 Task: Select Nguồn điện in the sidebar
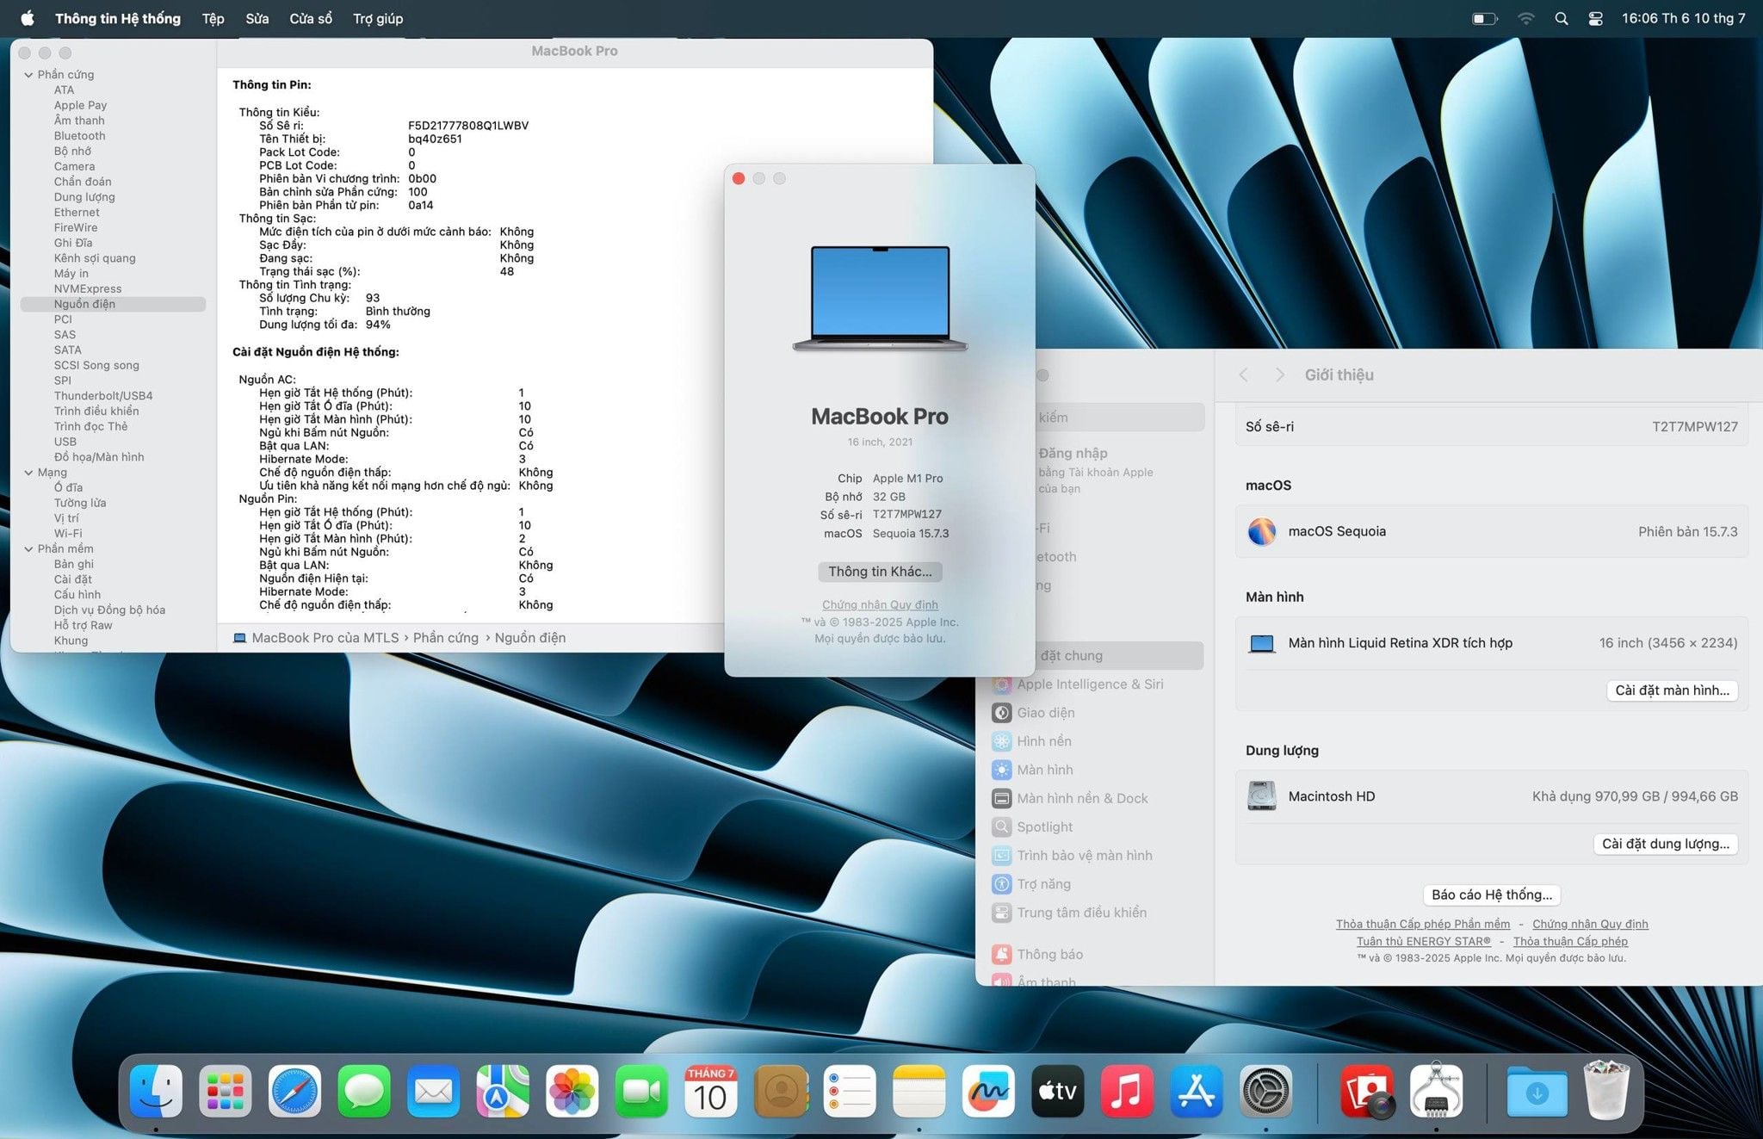pyautogui.click(x=113, y=304)
